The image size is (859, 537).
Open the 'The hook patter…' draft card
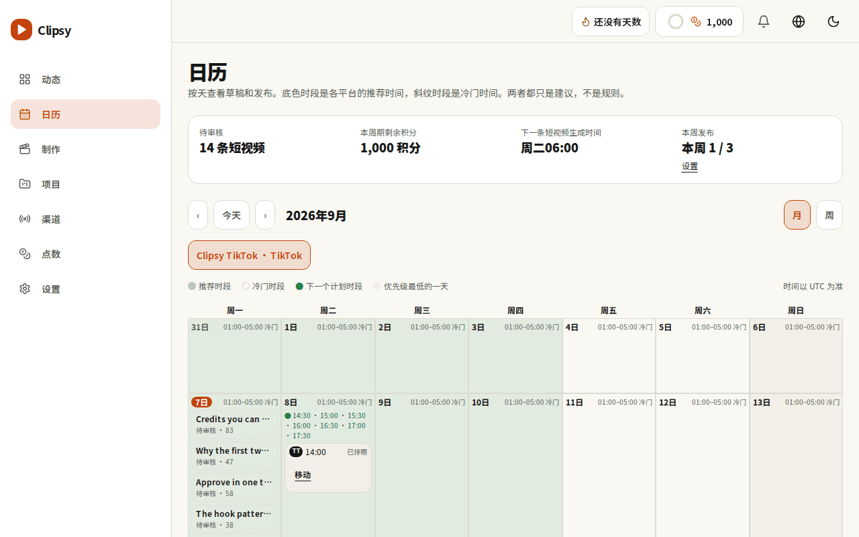coord(234,519)
